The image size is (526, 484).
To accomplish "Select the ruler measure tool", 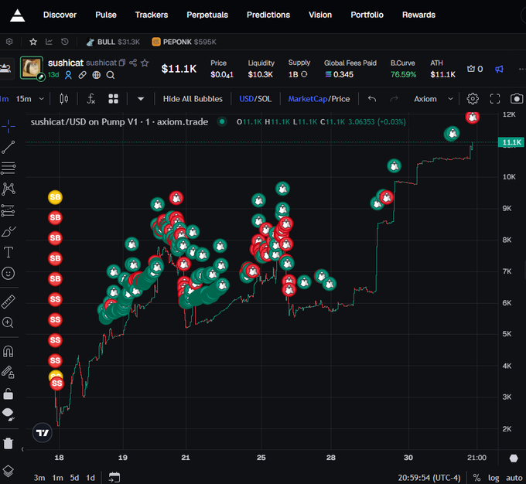I will coord(9,302).
